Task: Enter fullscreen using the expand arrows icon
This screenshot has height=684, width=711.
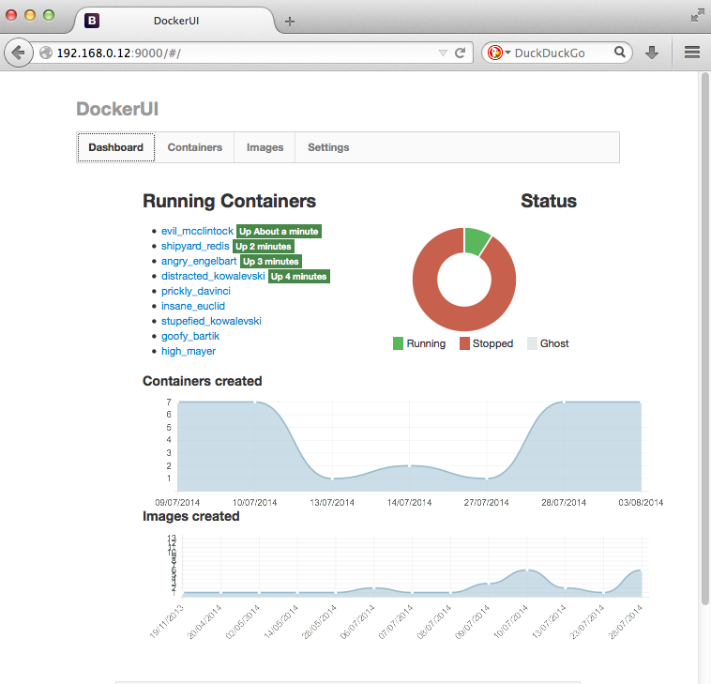Action: click(697, 16)
